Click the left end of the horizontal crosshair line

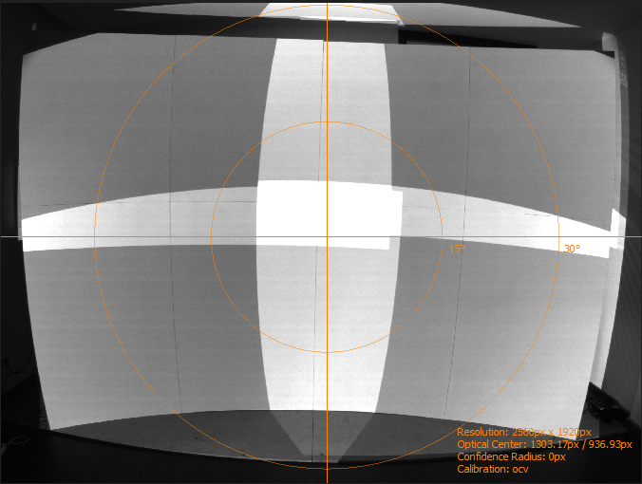coord(3,236)
